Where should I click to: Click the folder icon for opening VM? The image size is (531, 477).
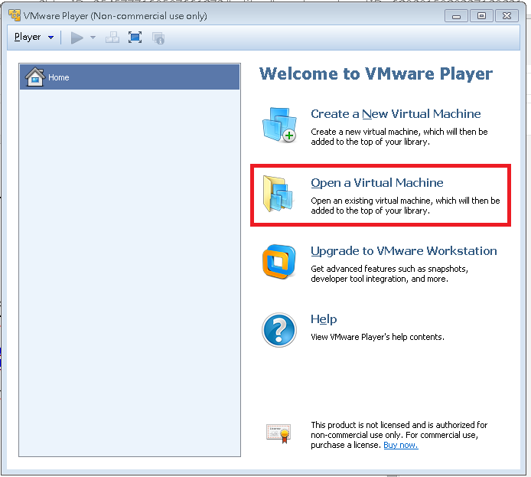click(278, 194)
